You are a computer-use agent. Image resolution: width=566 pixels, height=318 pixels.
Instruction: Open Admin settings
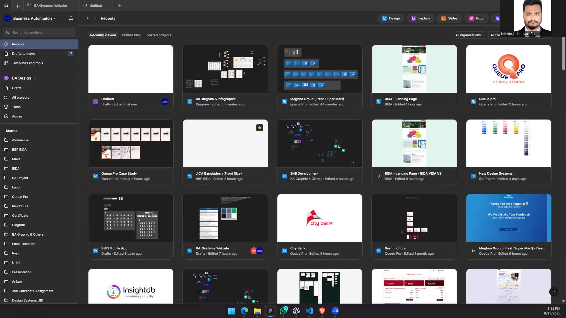[x=39, y=116]
